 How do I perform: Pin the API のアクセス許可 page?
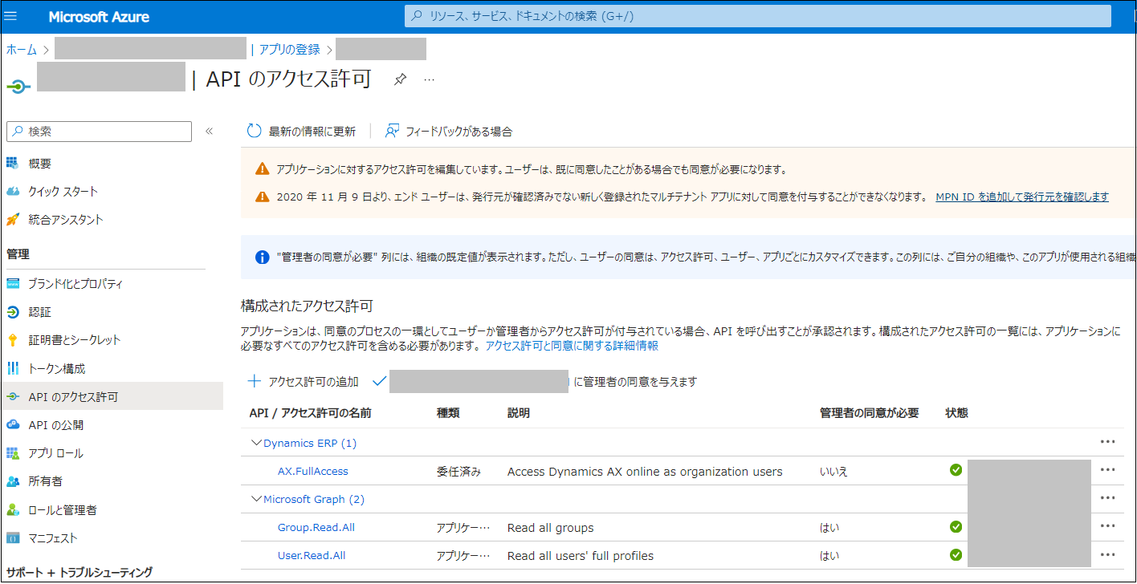[400, 79]
